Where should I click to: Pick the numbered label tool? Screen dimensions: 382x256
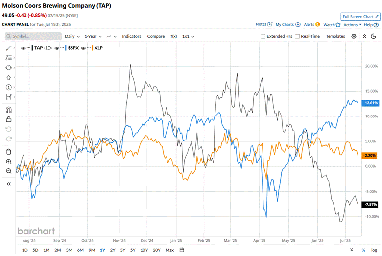point(8,87)
